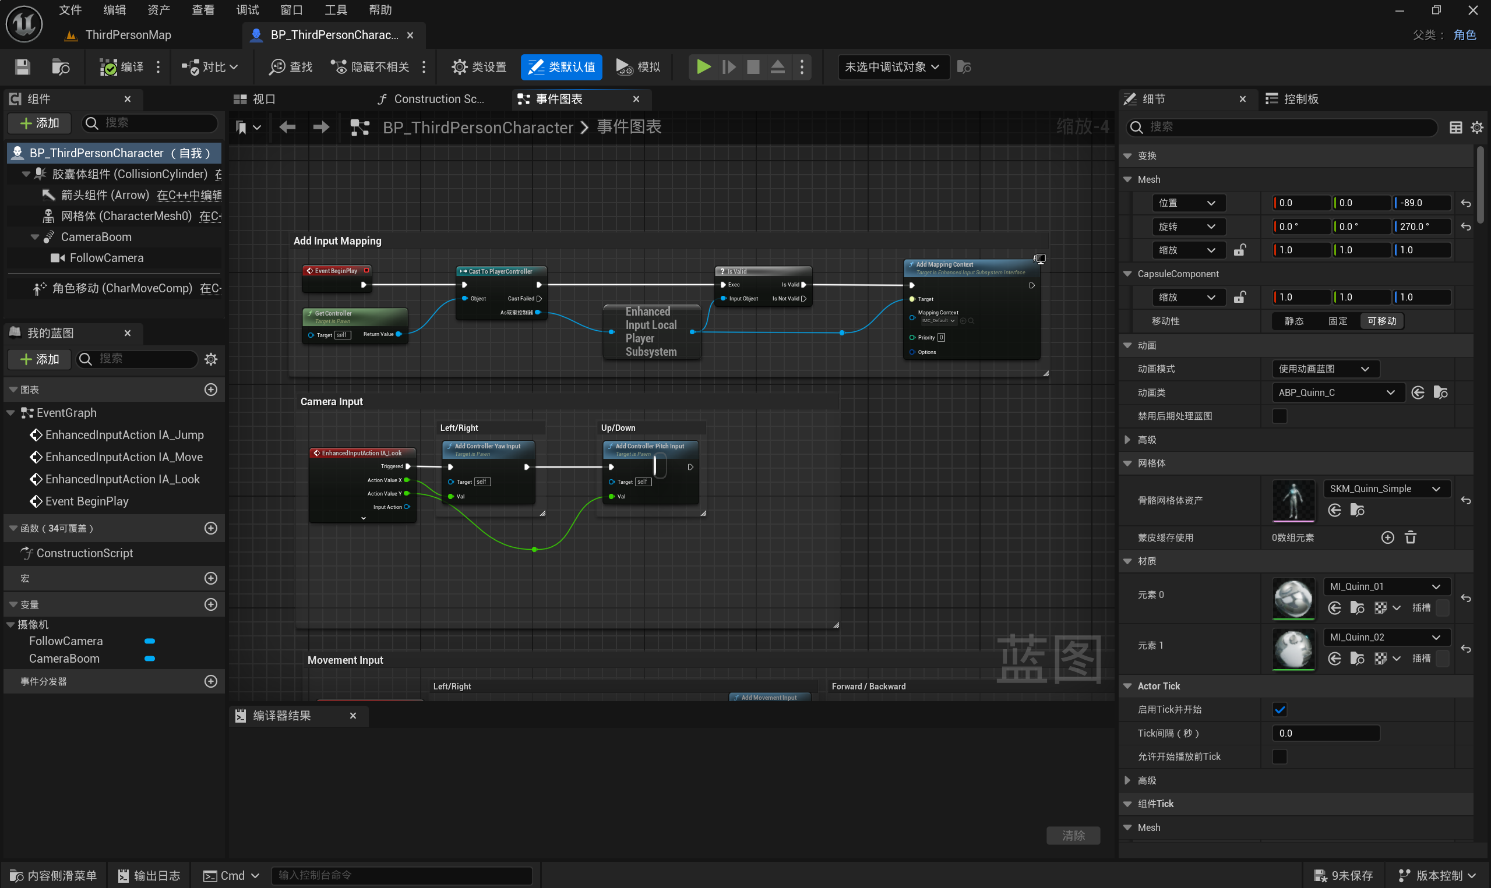Click the 查找 (Find) magnifier button
This screenshot has width=1491, height=888.
coord(291,66)
